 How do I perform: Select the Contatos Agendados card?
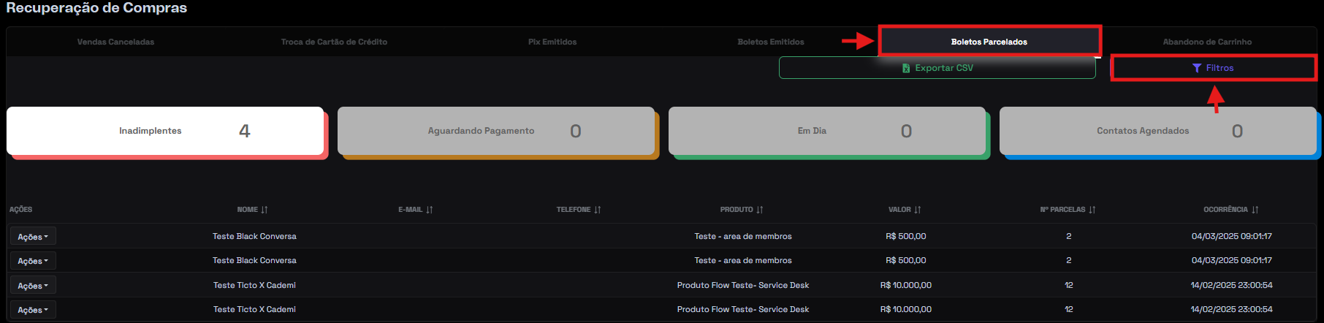click(x=1158, y=131)
